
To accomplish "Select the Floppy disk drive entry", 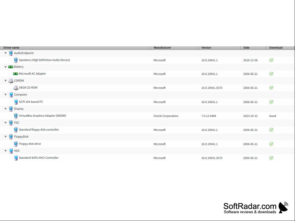I will 30,144.
